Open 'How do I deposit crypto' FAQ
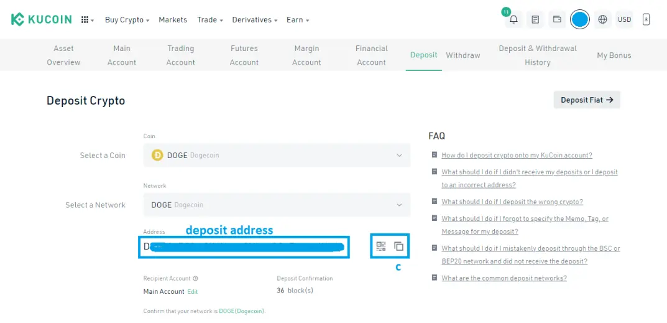 pos(517,155)
